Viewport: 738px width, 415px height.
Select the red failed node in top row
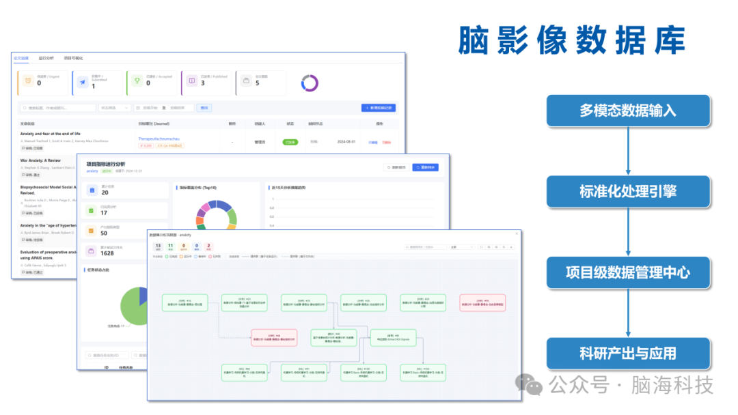(x=482, y=302)
